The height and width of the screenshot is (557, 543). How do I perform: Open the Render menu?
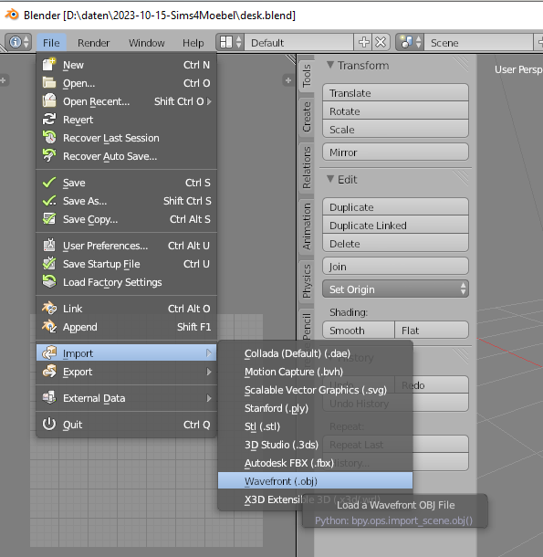tap(93, 43)
